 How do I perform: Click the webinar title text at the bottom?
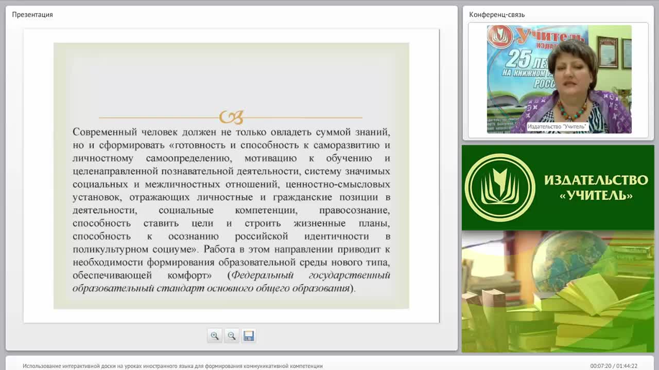click(172, 366)
